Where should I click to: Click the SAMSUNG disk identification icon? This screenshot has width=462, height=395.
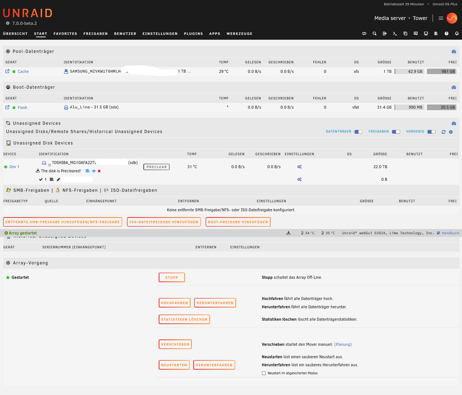[x=66, y=71]
